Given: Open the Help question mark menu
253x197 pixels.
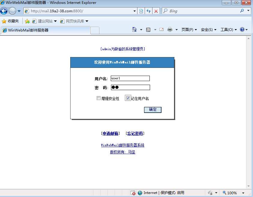Looking at the screenshot, I should [x=244, y=29].
